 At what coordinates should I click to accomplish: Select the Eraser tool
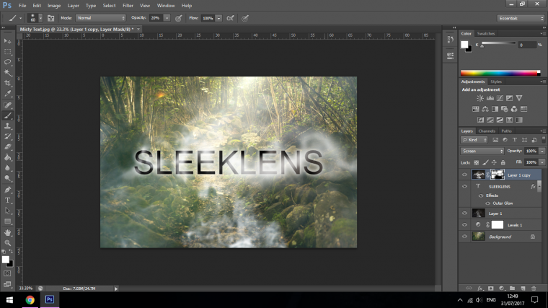(7, 147)
